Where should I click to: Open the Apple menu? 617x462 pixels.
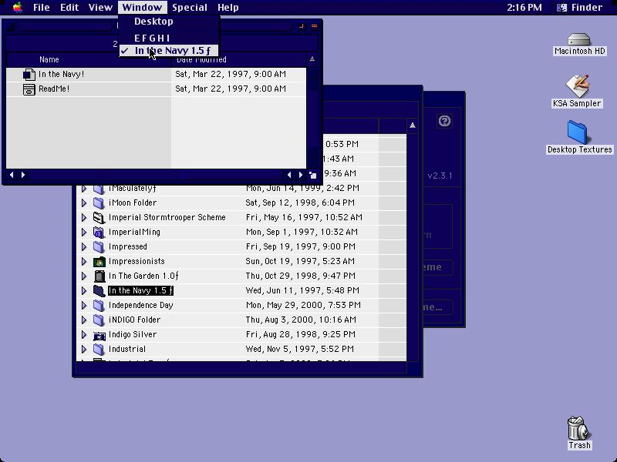click(17, 8)
